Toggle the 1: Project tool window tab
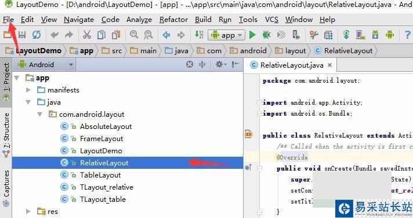The width and height of the screenshot is (413, 218). pyautogui.click(x=6, y=82)
